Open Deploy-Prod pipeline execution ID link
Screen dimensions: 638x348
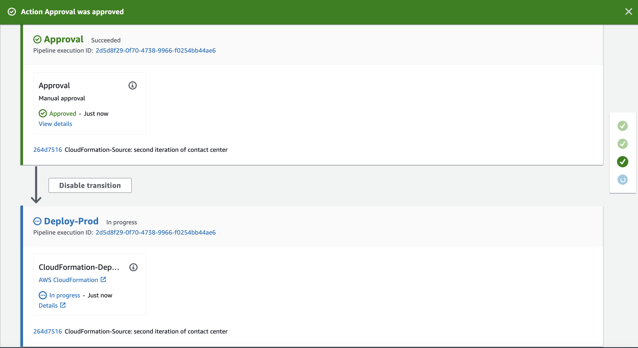click(156, 232)
